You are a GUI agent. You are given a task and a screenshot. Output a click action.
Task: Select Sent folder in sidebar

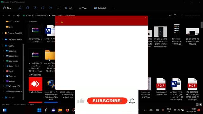[9, 27]
